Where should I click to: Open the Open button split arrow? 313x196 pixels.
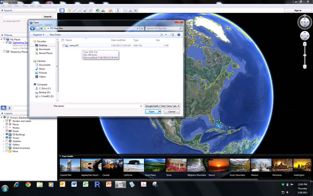coord(160,111)
